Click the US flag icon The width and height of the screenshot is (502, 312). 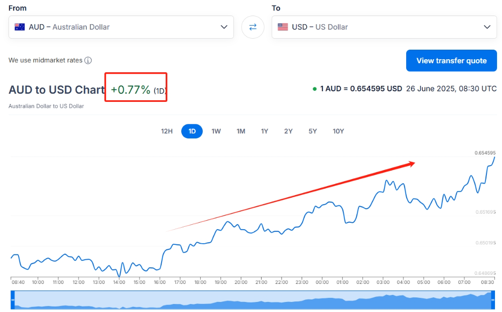(x=283, y=27)
